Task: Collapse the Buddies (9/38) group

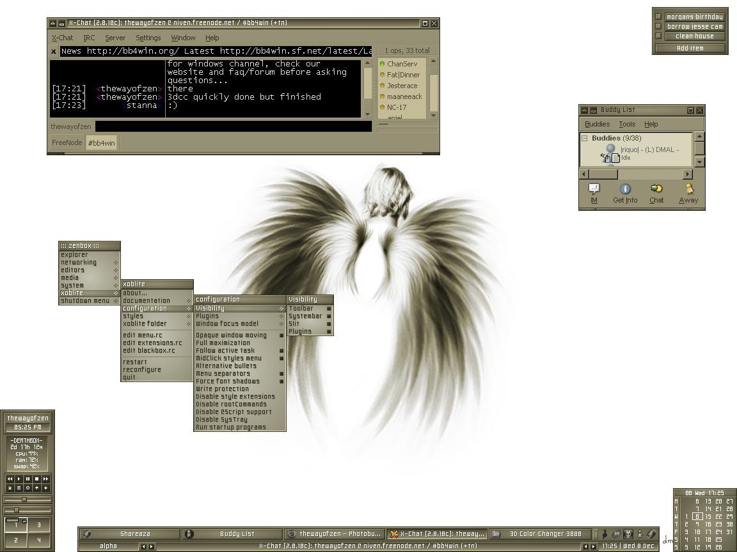Action: coord(585,138)
